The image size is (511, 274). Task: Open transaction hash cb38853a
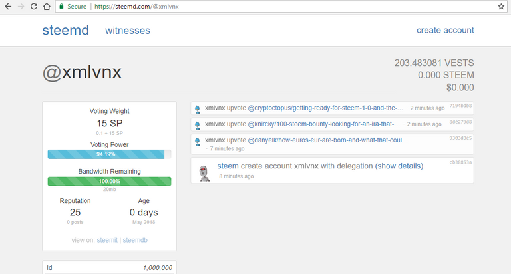[x=460, y=162]
